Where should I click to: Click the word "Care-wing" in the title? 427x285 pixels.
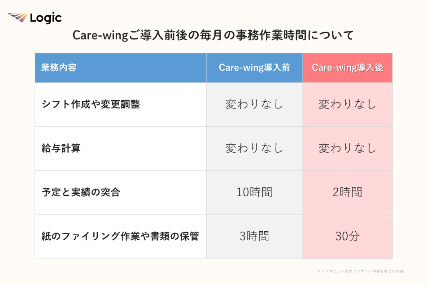(x=100, y=36)
